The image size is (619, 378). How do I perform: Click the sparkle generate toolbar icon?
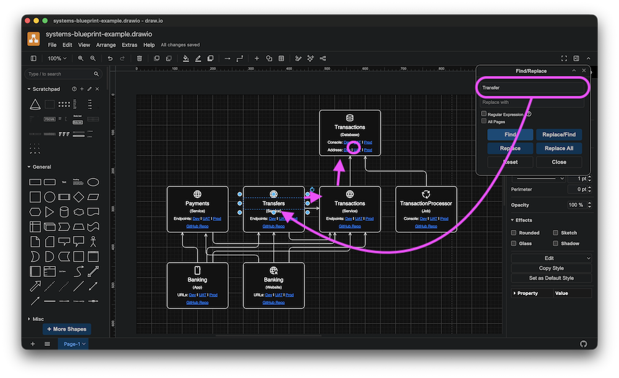click(x=311, y=58)
